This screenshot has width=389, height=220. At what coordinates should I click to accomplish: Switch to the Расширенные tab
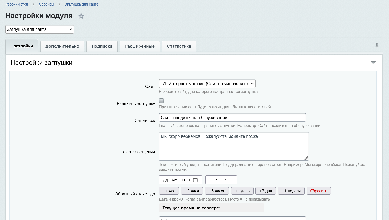click(140, 46)
